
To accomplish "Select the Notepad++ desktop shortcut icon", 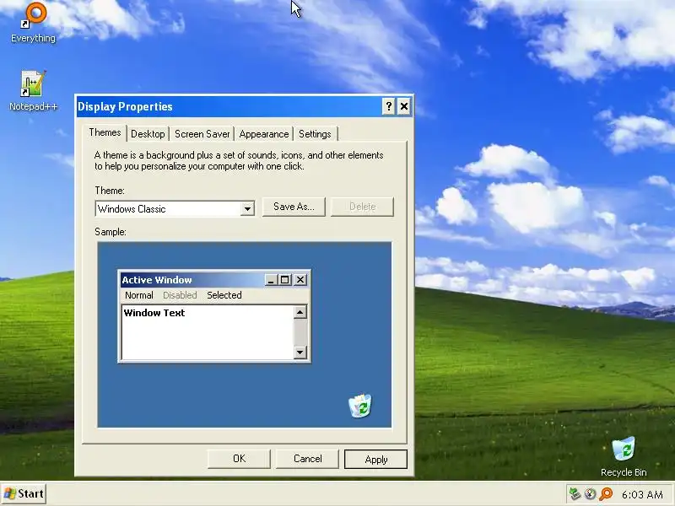I will tap(33, 91).
